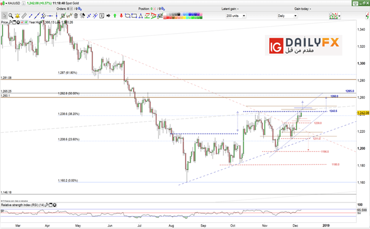Cancel orders with grey X button
This screenshot has height=229, width=370.
(71, 9)
